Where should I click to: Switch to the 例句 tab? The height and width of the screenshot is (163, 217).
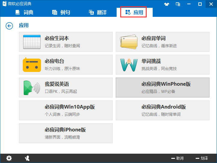(61, 12)
